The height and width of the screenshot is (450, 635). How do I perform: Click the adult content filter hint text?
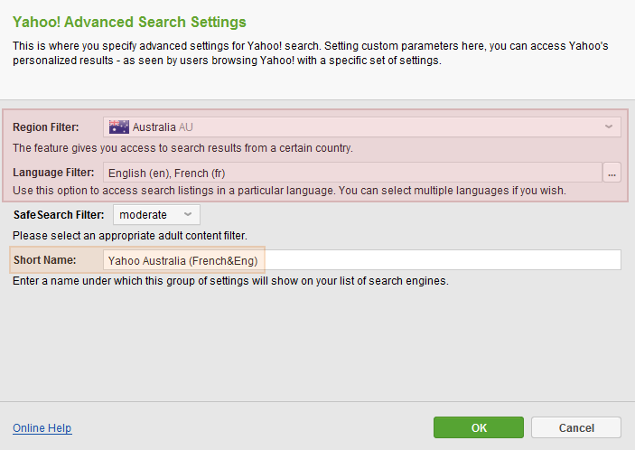pyautogui.click(x=129, y=236)
